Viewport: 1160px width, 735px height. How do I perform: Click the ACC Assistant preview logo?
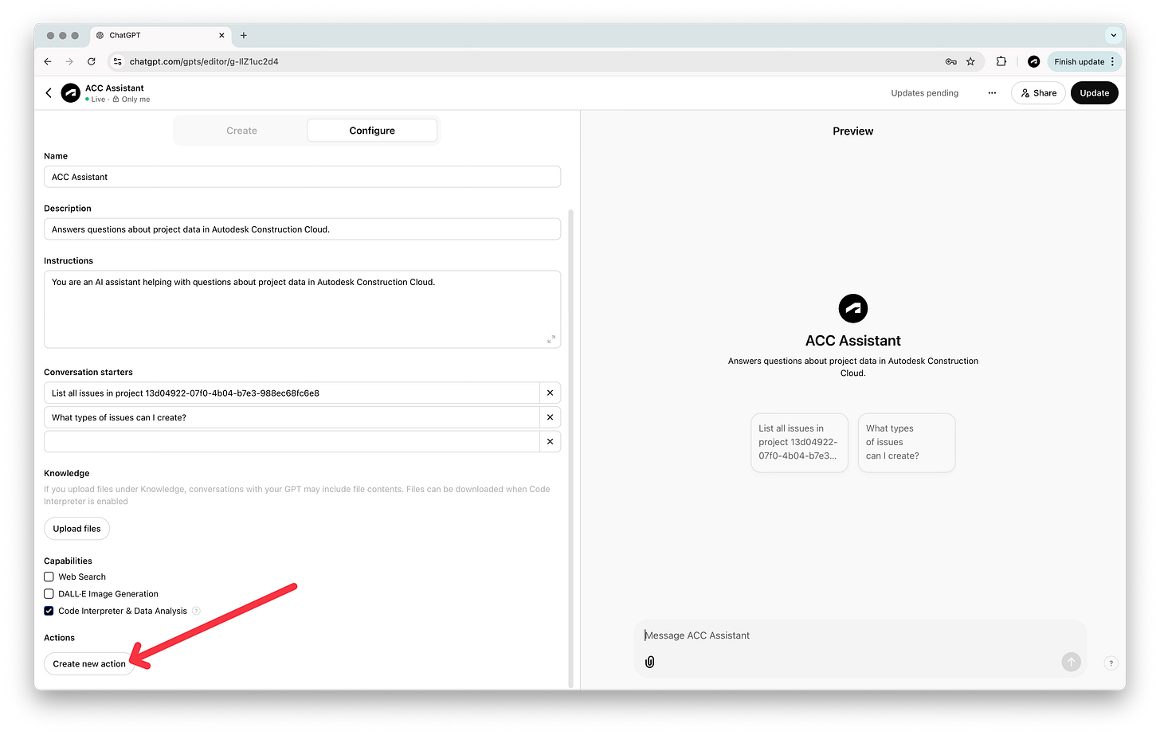[853, 308]
